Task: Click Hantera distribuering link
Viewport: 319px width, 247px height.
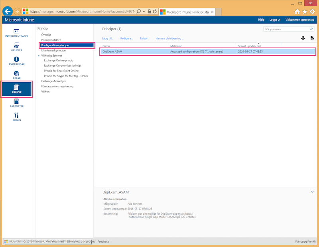Action: pos(169,38)
